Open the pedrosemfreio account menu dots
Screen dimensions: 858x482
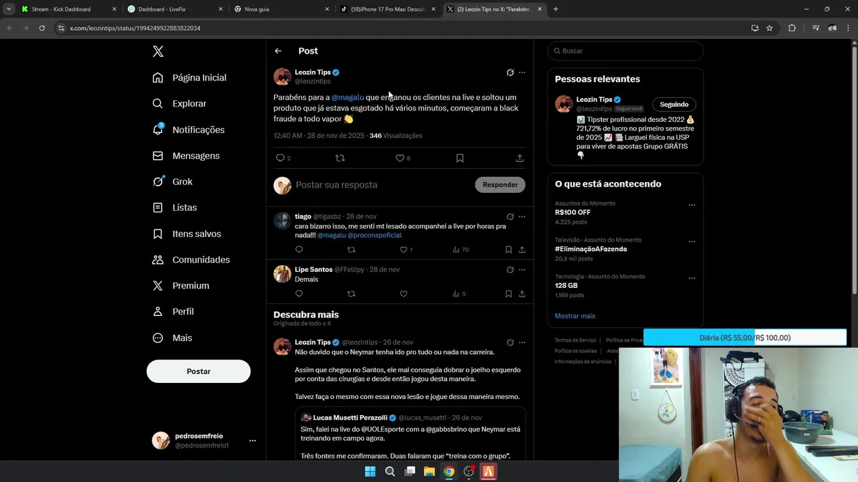coord(253,440)
